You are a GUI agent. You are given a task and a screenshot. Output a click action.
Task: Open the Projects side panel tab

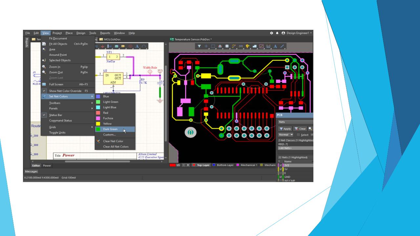tap(27, 43)
